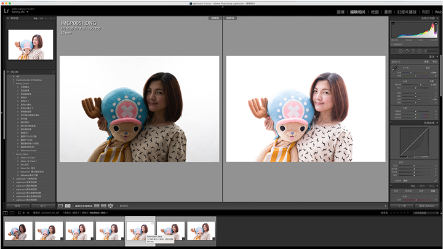The height and width of the screenshot is (249, 443).
Task: Collapse the Presets panel triangle
Action: (x=8, y=72)
